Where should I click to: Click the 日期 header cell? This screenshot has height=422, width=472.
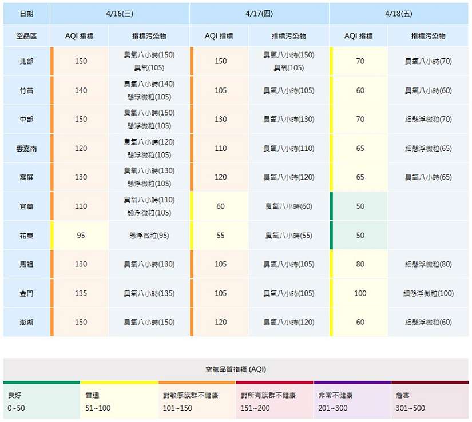click(x=26, y=13)
